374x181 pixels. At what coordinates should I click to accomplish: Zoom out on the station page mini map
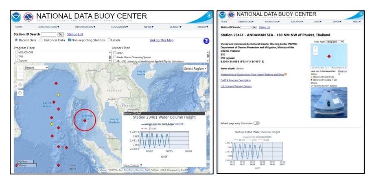pos(315,53)
